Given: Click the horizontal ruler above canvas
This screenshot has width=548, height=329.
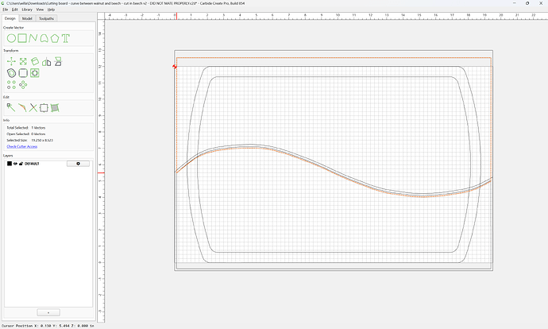Looking at the screenshot, I should 326,16.
